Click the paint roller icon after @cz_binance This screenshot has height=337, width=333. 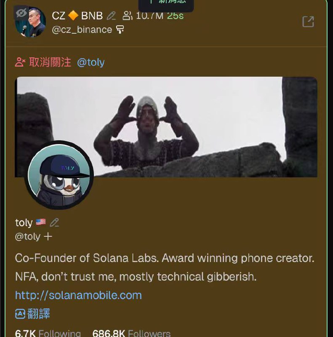(x=120, y=29)
